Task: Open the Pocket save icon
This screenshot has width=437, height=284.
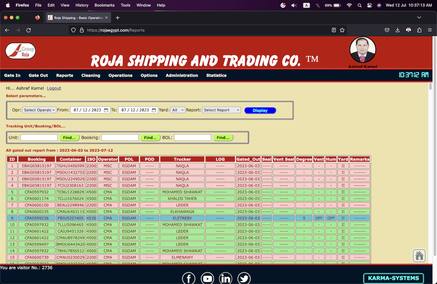Action: click(x=387, y=30)
